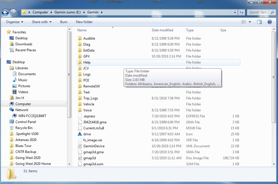Click the GarminDevice XML document icon
Image resolution: width=278 pixels, height=184 pixels.
click(x=80, y=146)
